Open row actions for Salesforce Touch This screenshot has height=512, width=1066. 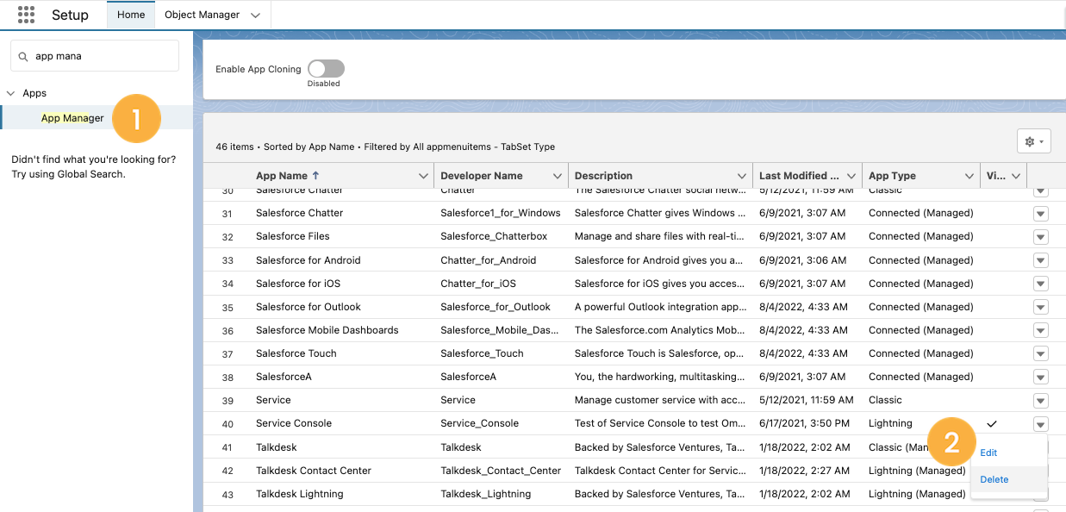(x=1041, y=353)
